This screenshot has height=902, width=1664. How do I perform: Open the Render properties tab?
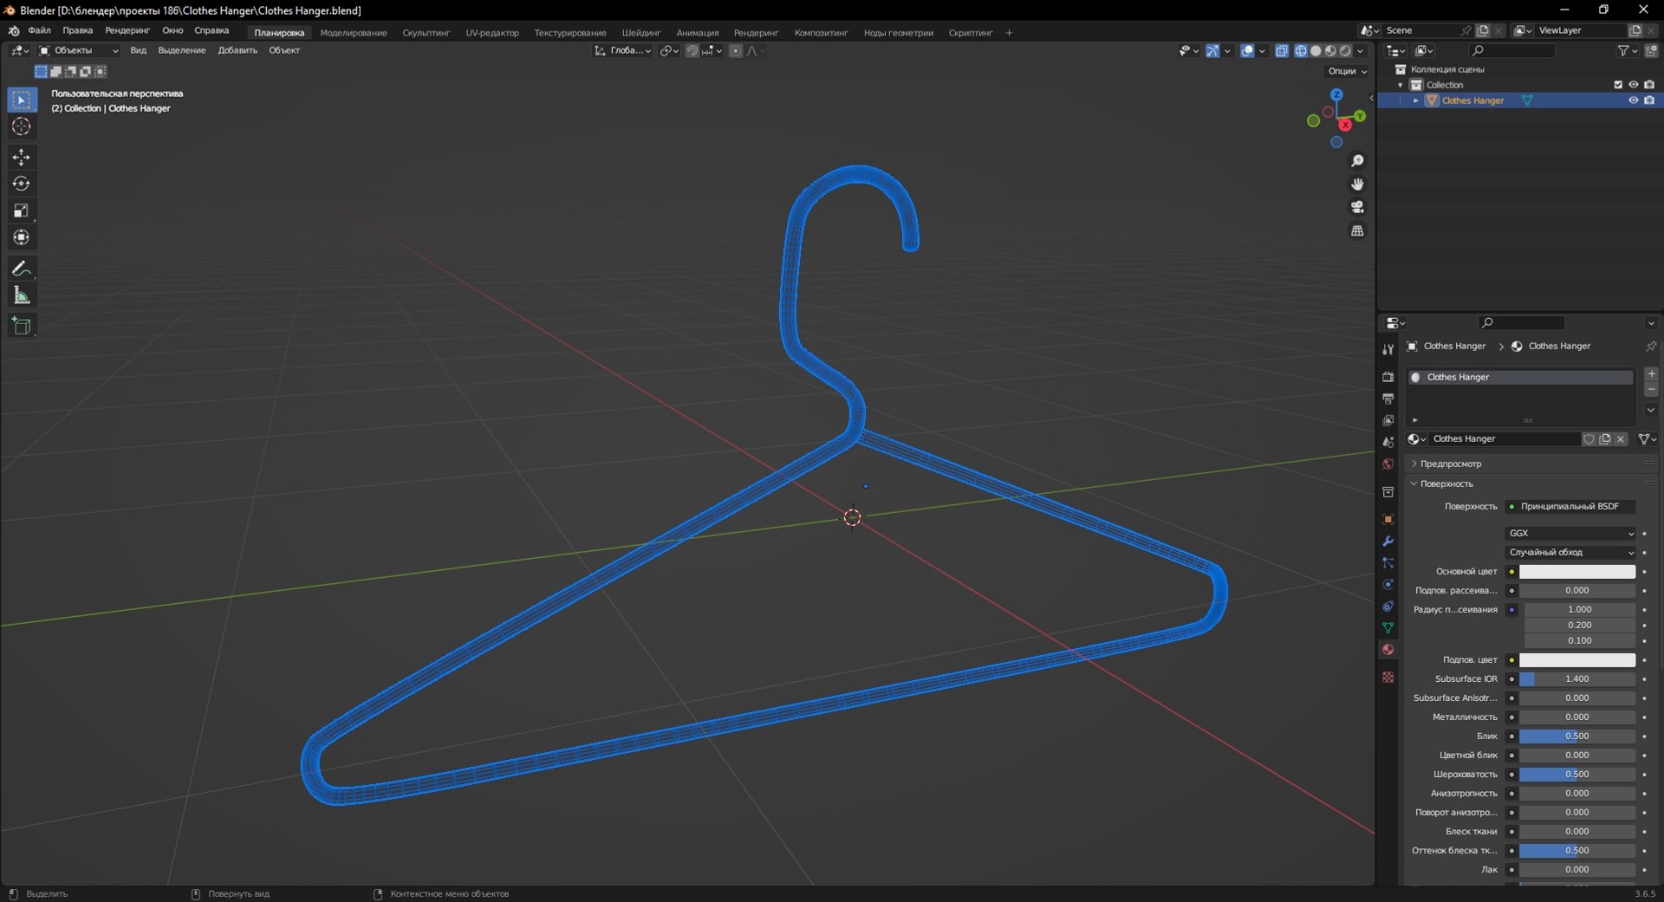point(1388,377)
